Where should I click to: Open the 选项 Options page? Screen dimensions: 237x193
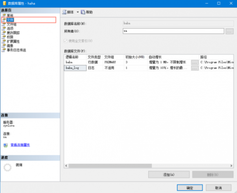[10, 28]
